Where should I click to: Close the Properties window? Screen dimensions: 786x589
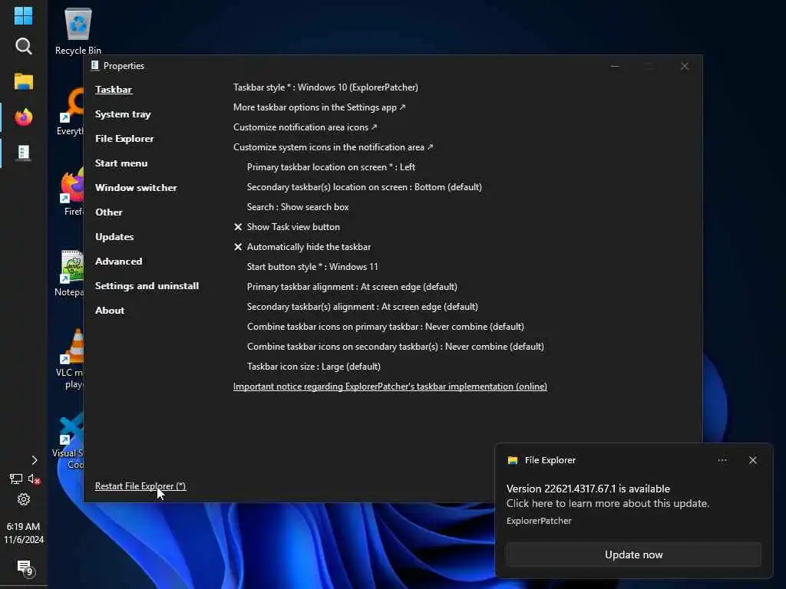pos(684,66)
